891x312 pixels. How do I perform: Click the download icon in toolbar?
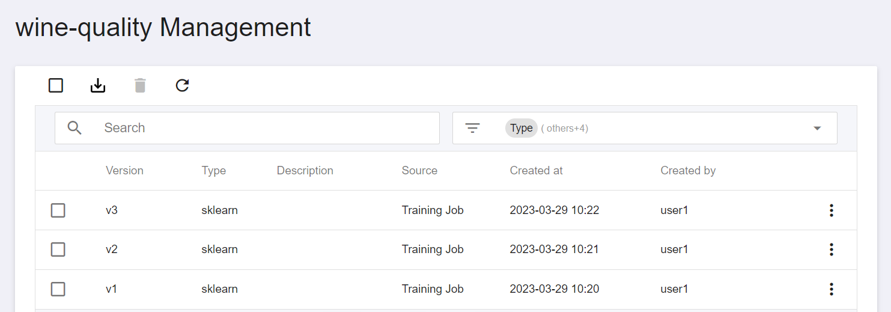tap(98, 86)
